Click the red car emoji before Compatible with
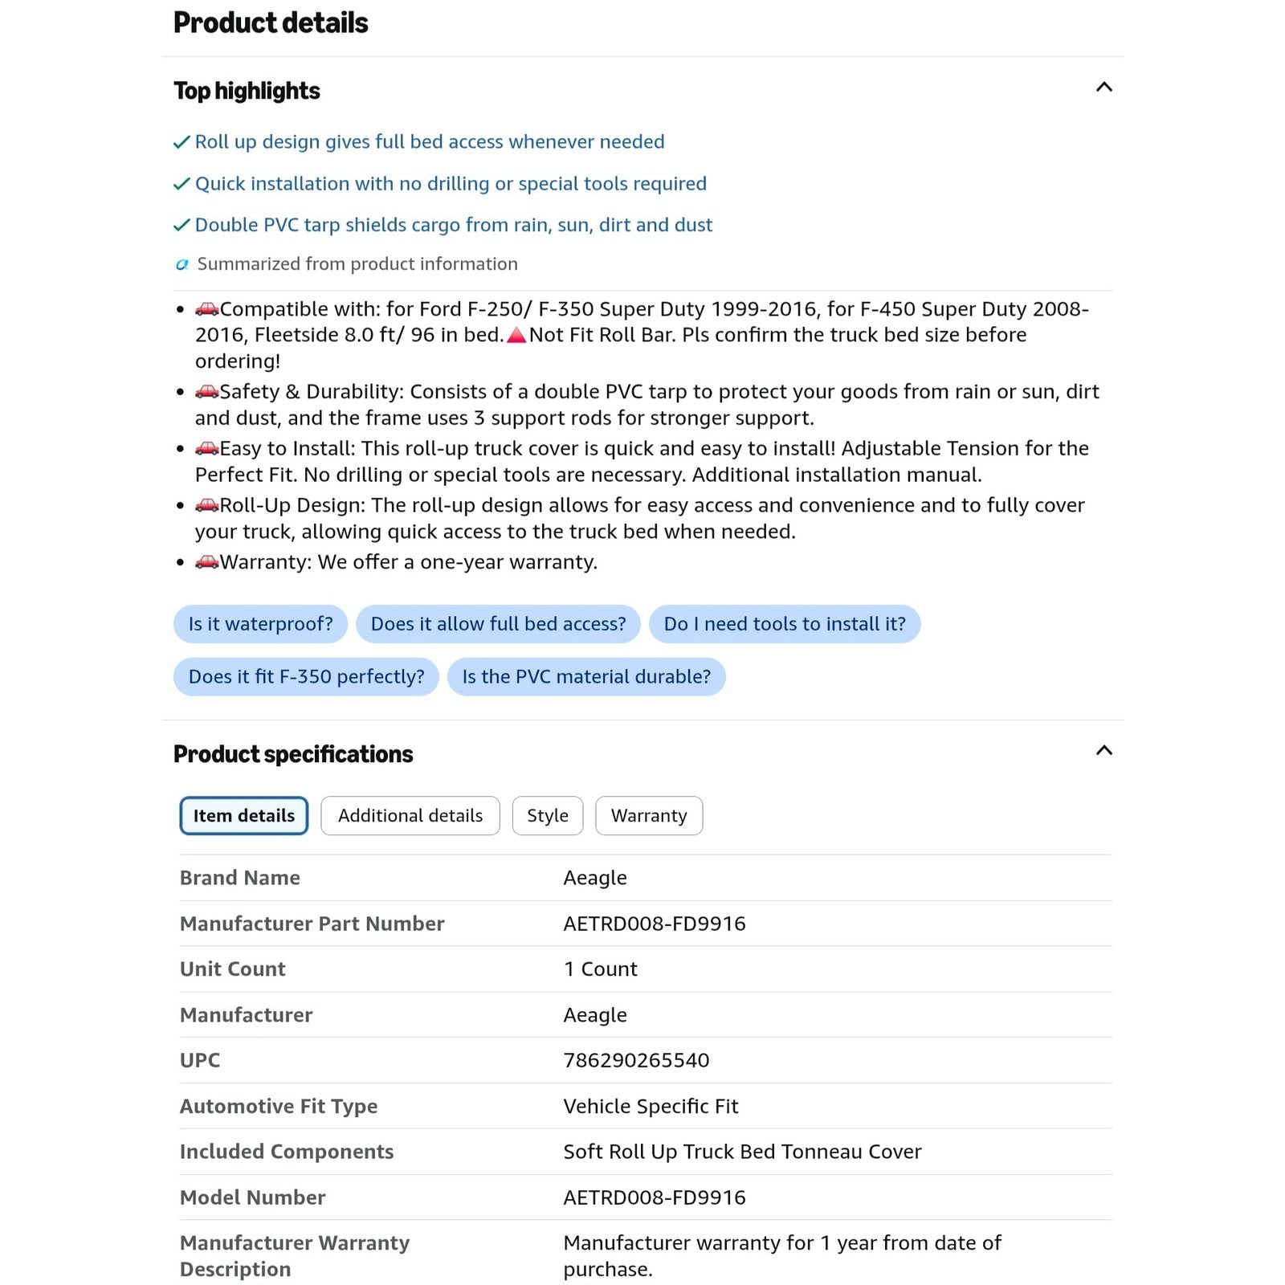This screenshot has width=1285, height=1285. coord(207,308)
